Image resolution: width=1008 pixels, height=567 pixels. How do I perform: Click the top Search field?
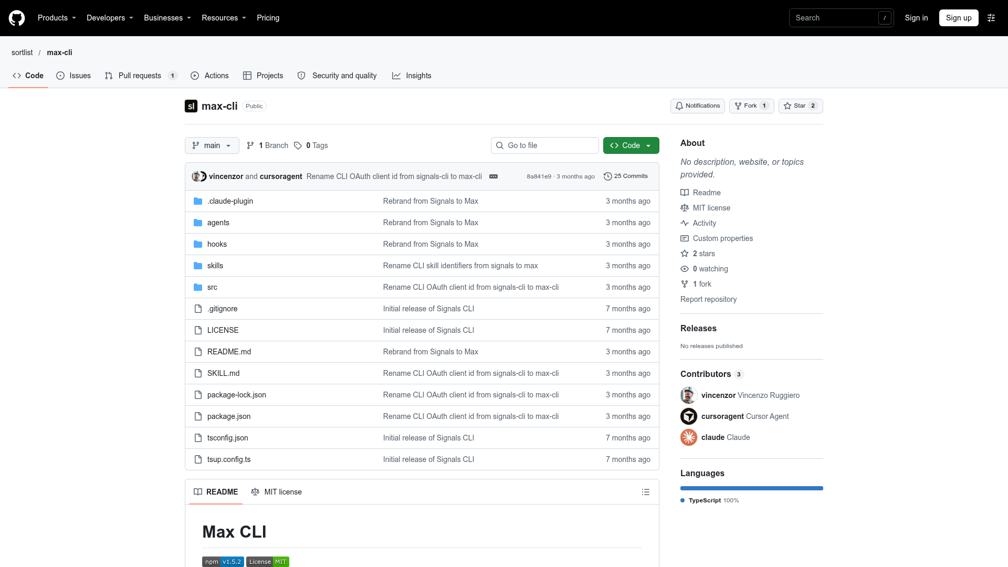pyautogui.click(x=841, y=18)
